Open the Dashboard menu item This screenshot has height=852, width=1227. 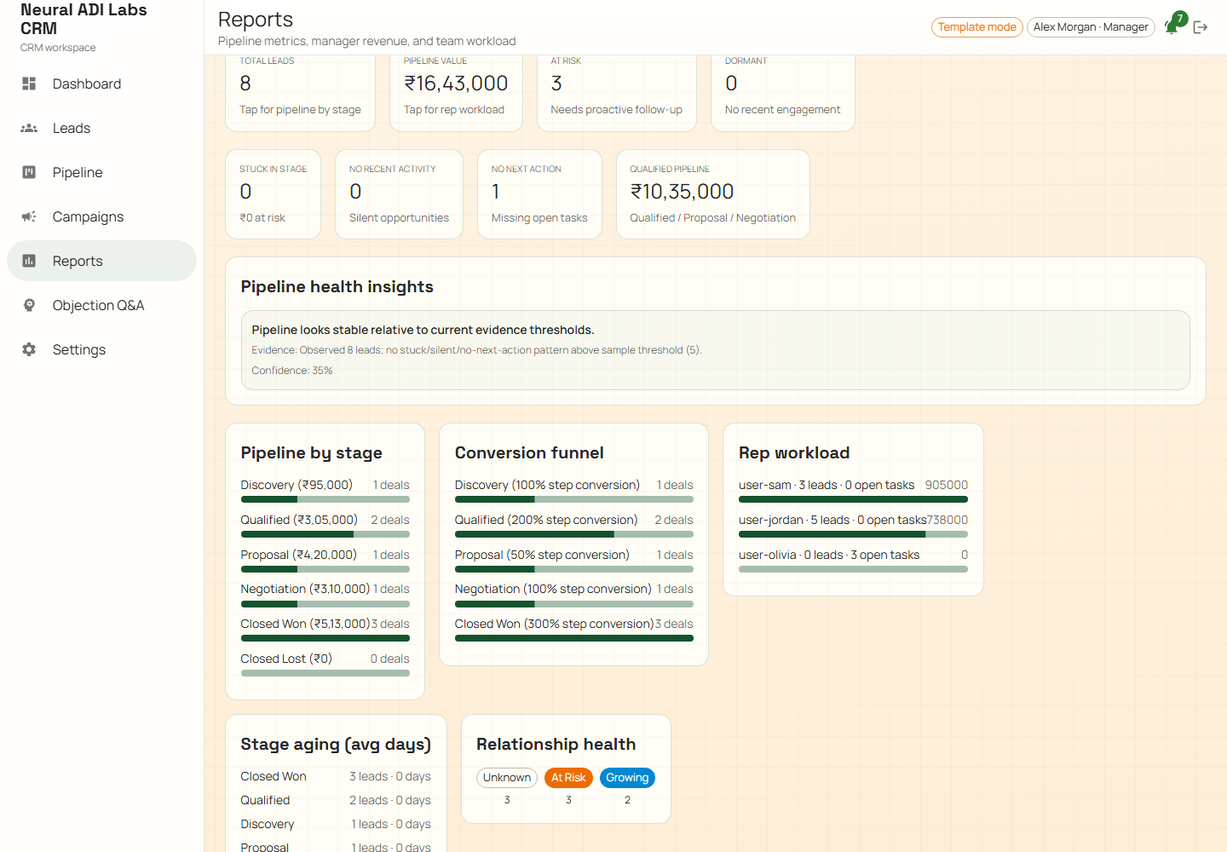coord(101,83)
